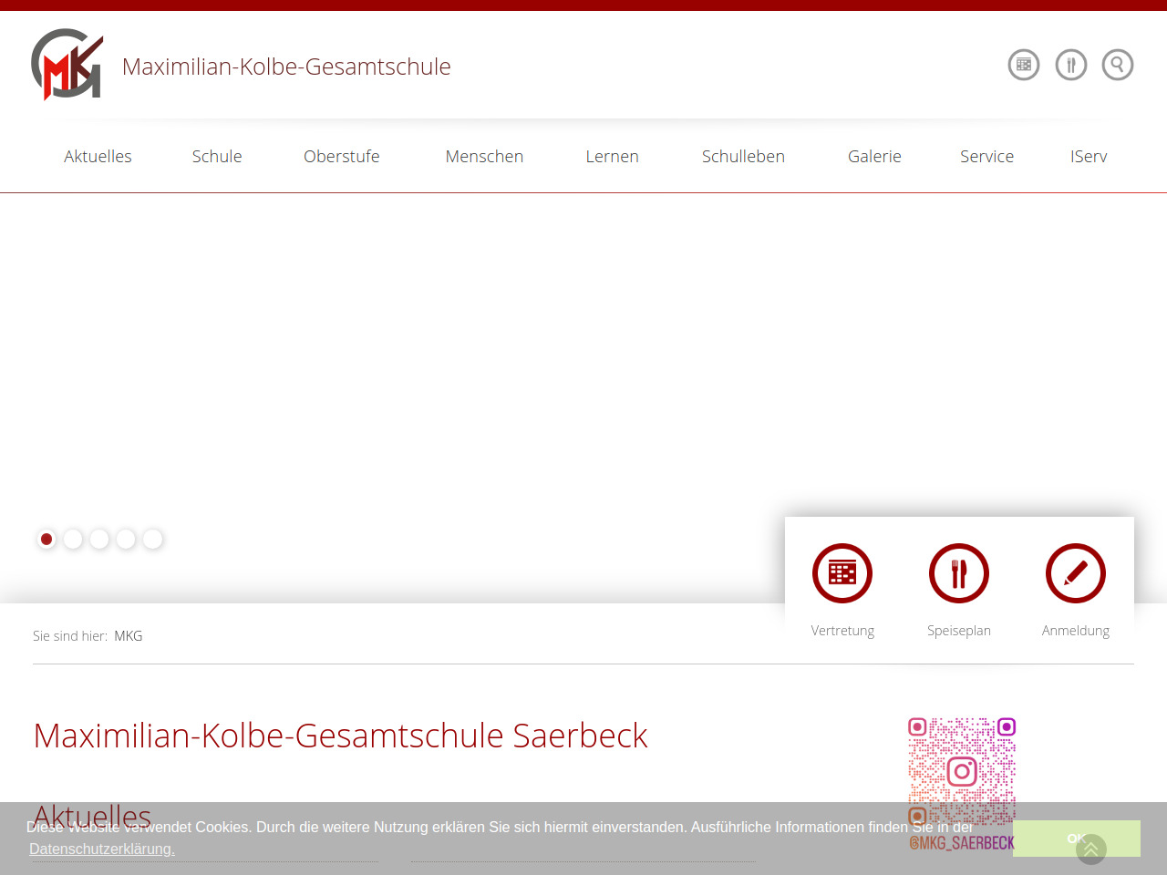The height and width of the screenshot is (875, 1167).
Task: Open the Anmeldung pencil icon
Action: pyautogui.click(x=1076, y=573)
